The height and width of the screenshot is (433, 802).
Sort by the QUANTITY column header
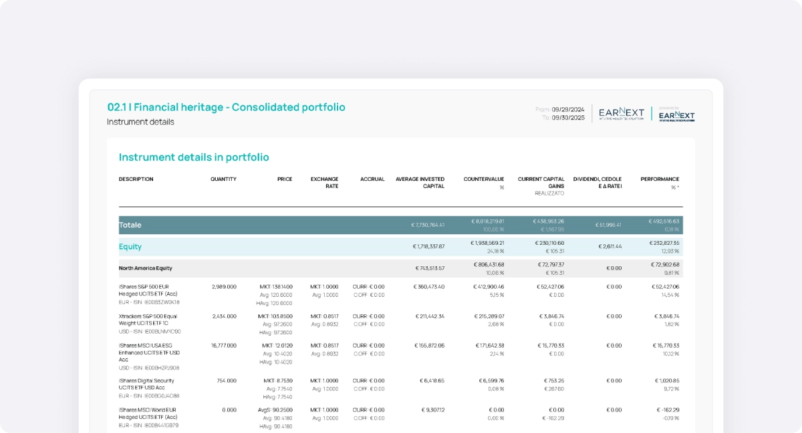click(223, 179)
